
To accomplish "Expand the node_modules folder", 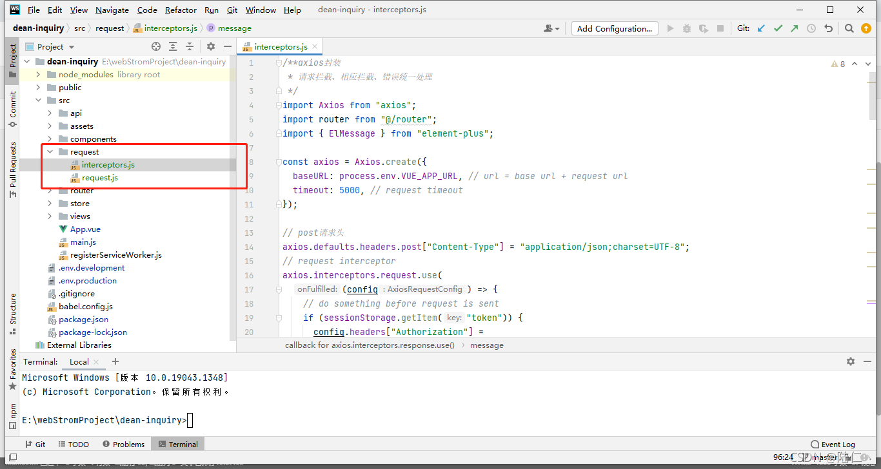I will 38,75.
